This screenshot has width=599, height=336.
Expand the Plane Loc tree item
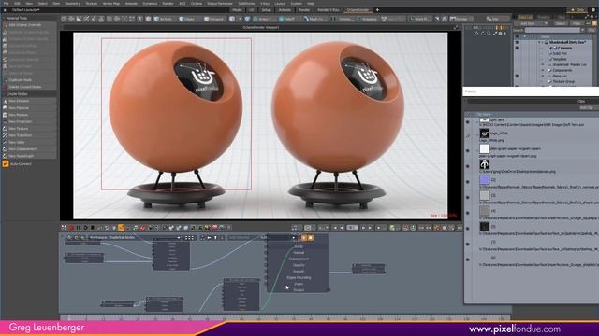pyautogui.click(x=543, y=76)
